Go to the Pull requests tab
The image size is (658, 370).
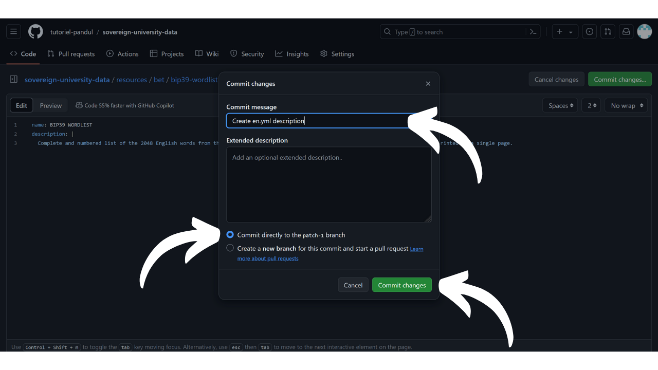71,54
